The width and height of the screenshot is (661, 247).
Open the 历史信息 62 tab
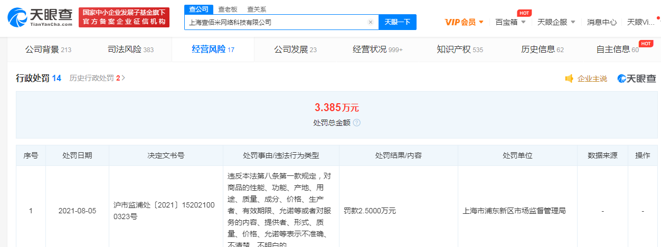[542, 50]
